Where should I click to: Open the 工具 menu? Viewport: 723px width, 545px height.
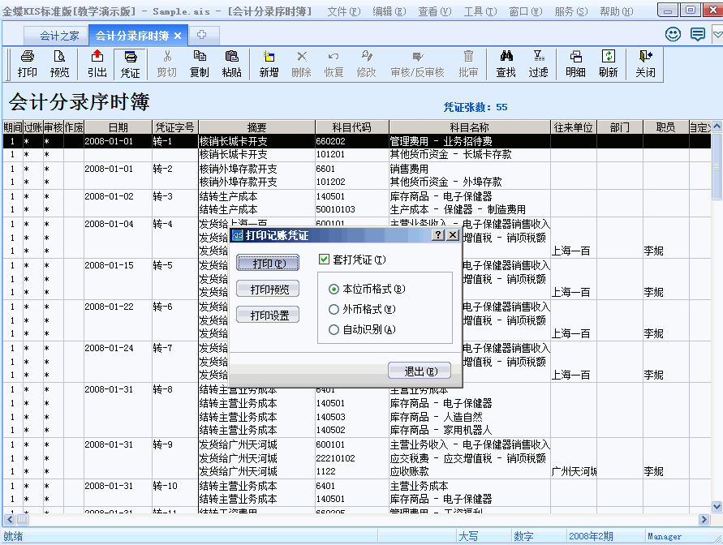[480, 11]
